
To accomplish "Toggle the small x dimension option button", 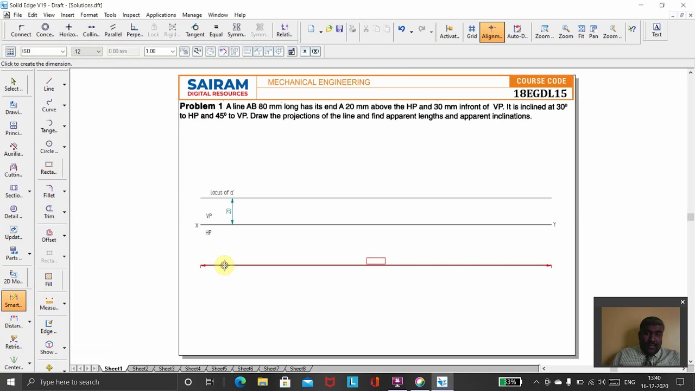I will point(305,51).
